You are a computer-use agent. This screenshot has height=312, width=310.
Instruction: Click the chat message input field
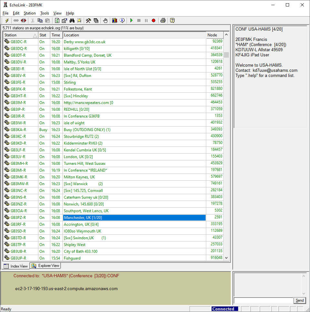coord(263,300)
